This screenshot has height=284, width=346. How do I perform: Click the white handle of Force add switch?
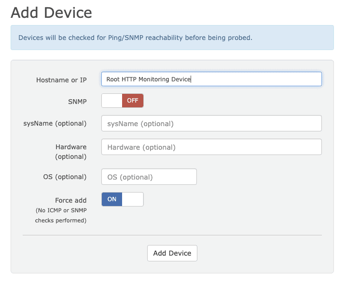tap(133, 199)
